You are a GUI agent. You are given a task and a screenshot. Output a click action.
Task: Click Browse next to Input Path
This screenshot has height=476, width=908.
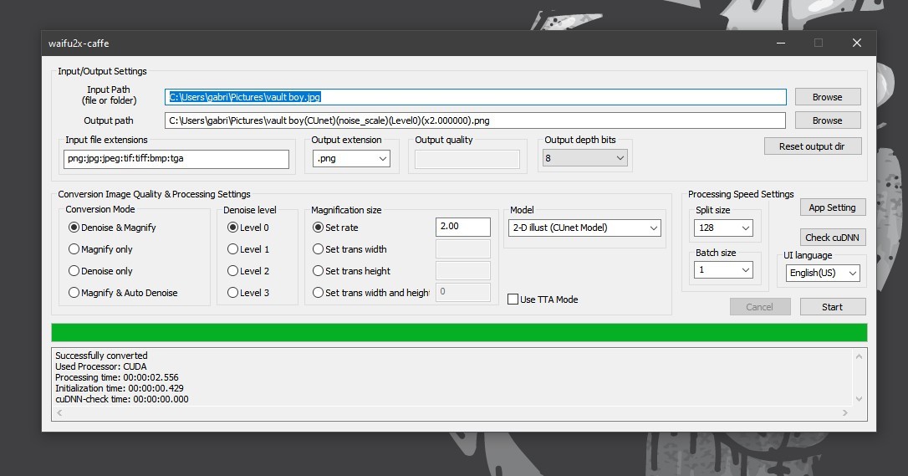tap(827, 97)
